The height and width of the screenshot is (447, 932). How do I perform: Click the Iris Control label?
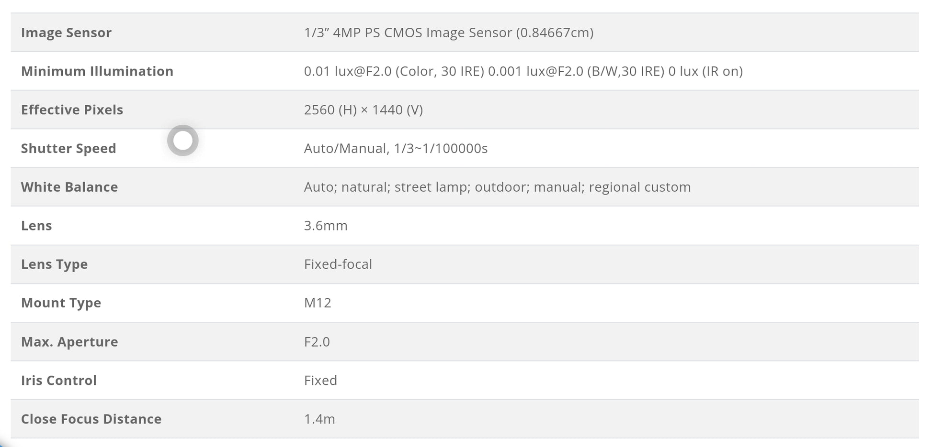click(59, 381)
